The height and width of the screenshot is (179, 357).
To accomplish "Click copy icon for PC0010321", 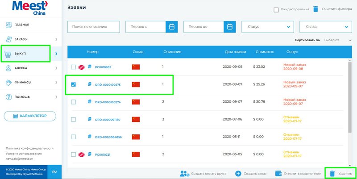I will 90,154.
